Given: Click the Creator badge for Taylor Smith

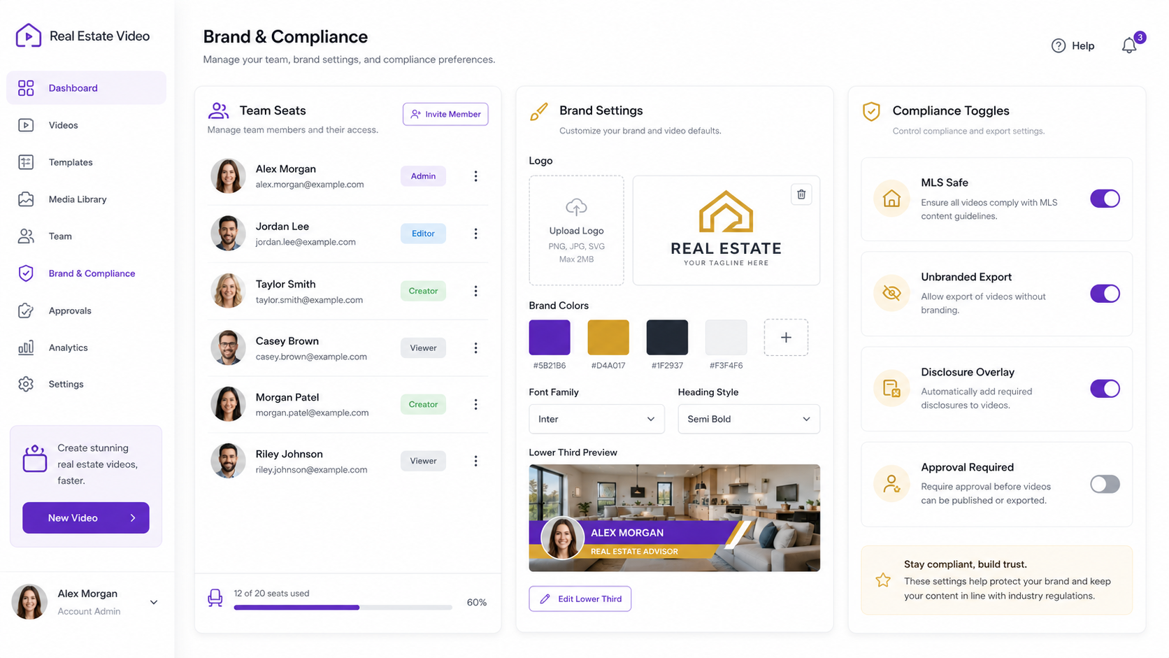Looking at the screenshot, I should point(423,291).
